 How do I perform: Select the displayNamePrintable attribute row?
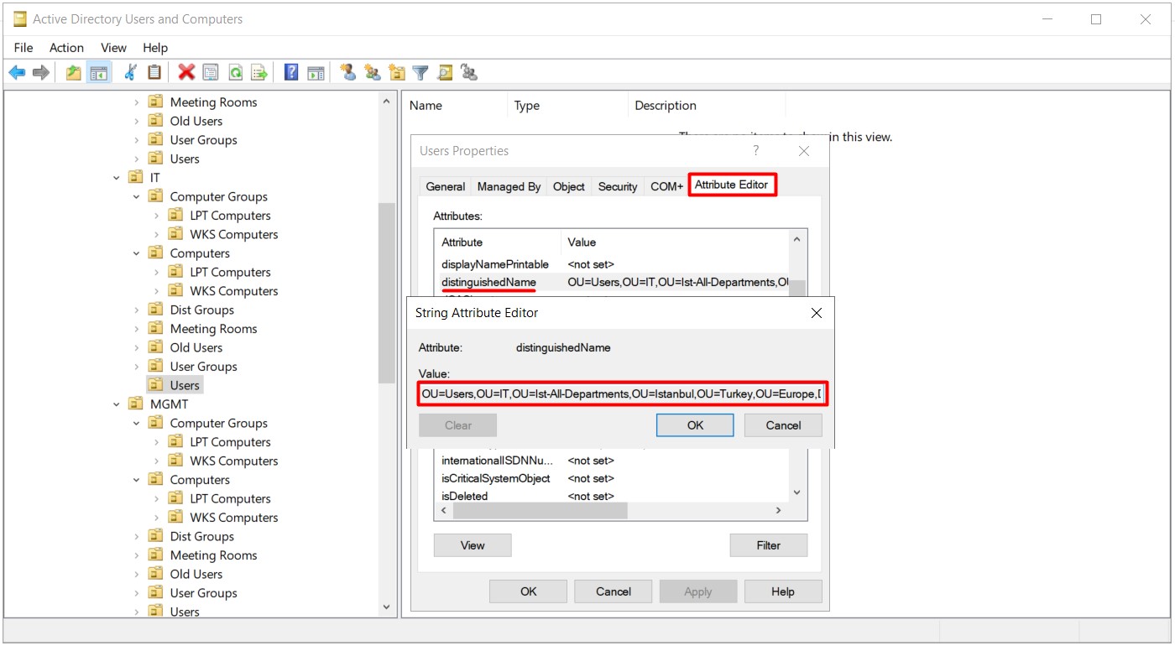[x=613, y=264]
